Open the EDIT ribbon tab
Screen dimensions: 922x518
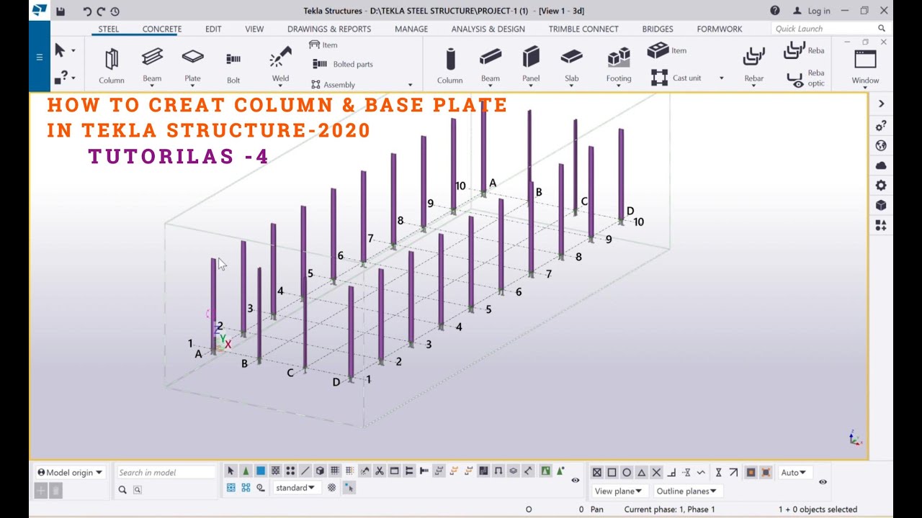pyautogui.click(x=213, y=29)
